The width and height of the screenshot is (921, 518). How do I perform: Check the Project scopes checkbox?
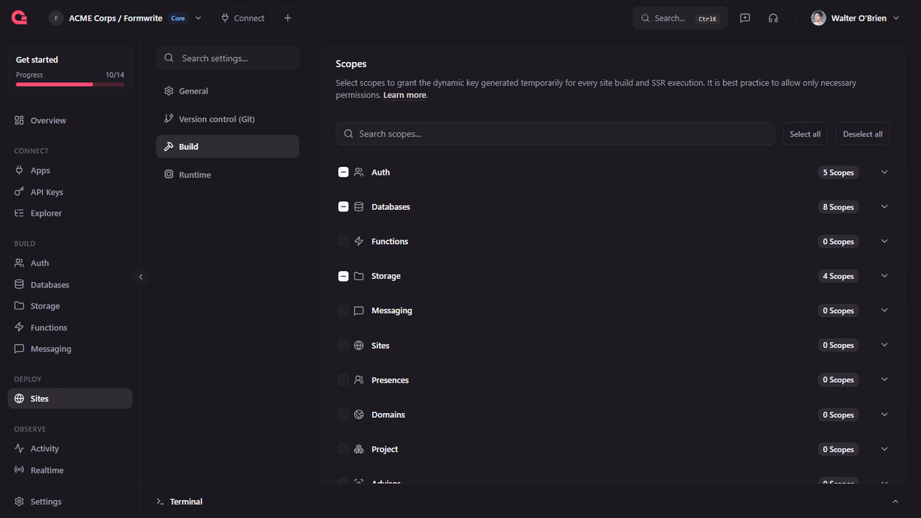click(343, 449)
